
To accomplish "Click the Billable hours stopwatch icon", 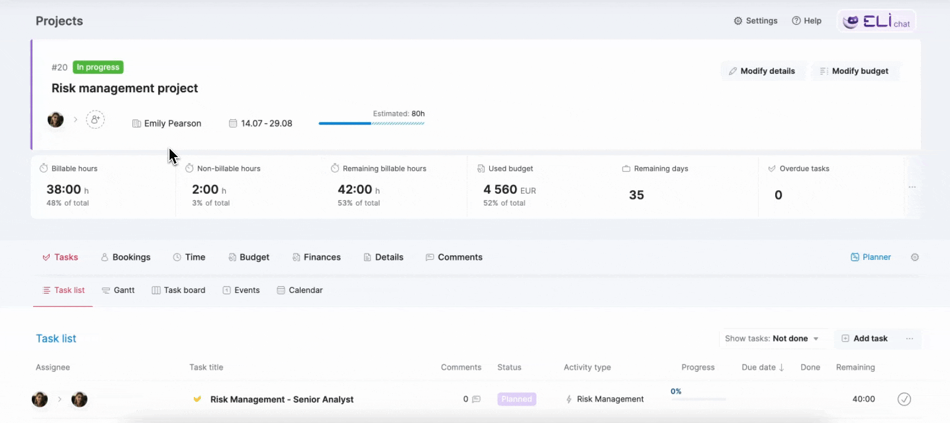I will 44,168.
